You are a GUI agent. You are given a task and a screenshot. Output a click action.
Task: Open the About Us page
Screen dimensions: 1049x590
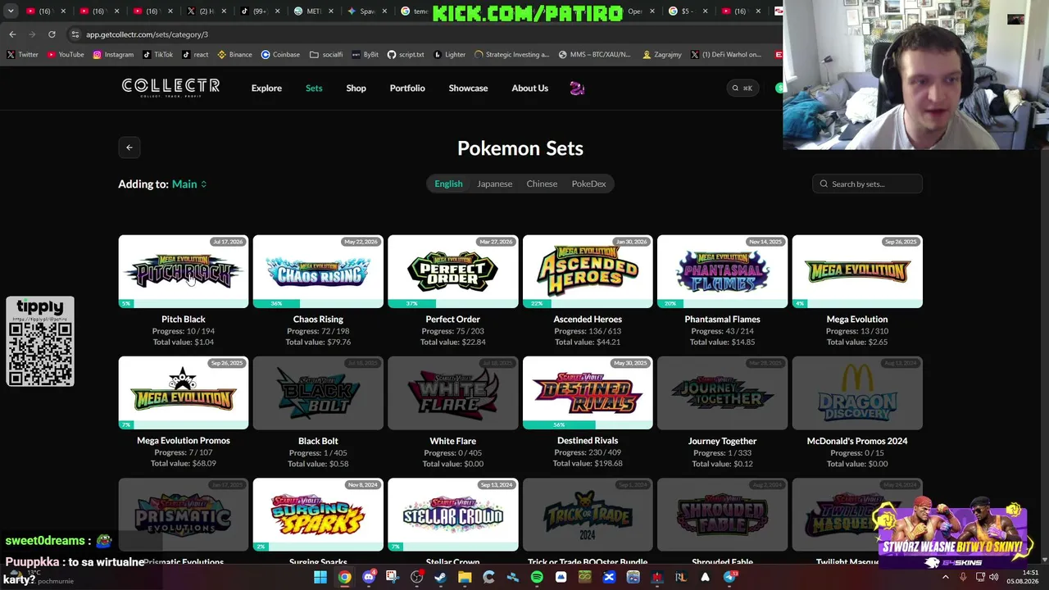point(529,88)
